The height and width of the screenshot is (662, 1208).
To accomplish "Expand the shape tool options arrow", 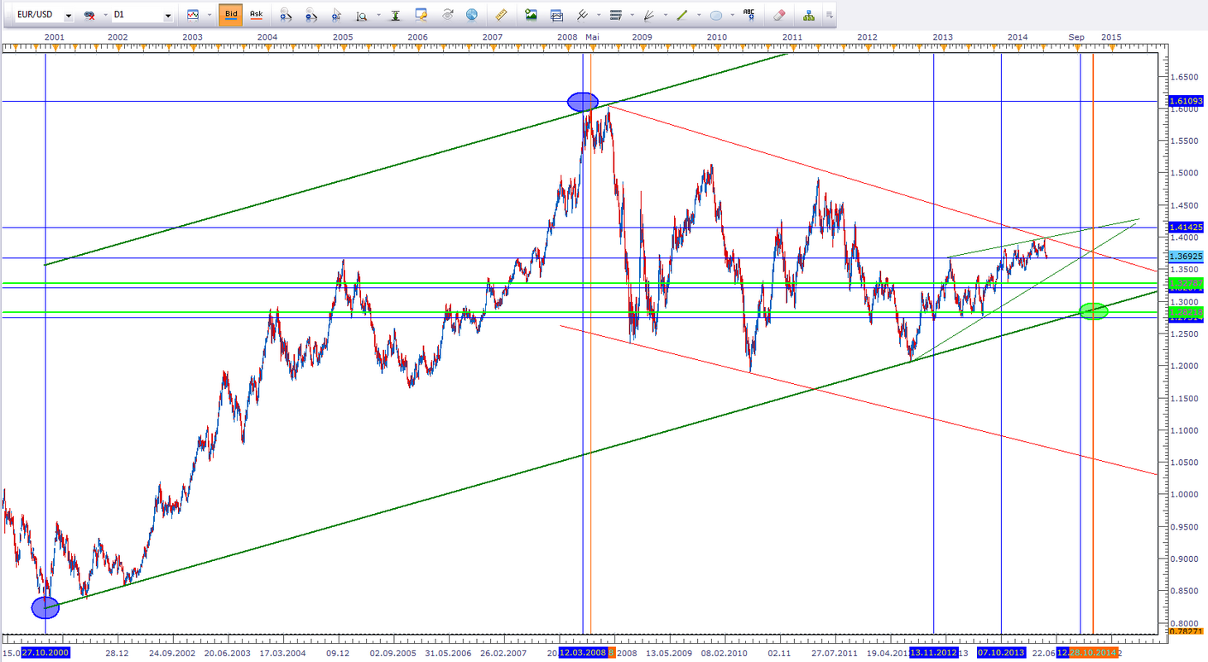I will coord(732,15).
